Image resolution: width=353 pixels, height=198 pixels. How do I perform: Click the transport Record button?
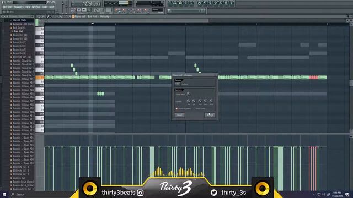coord(89,10)
